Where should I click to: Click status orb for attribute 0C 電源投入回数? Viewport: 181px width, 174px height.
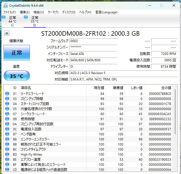[7, 129]
